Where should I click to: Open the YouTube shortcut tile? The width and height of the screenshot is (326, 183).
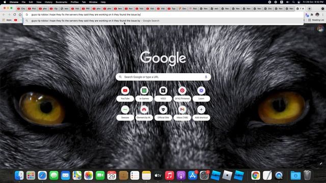pyautogui.click(x=125, y=94)
